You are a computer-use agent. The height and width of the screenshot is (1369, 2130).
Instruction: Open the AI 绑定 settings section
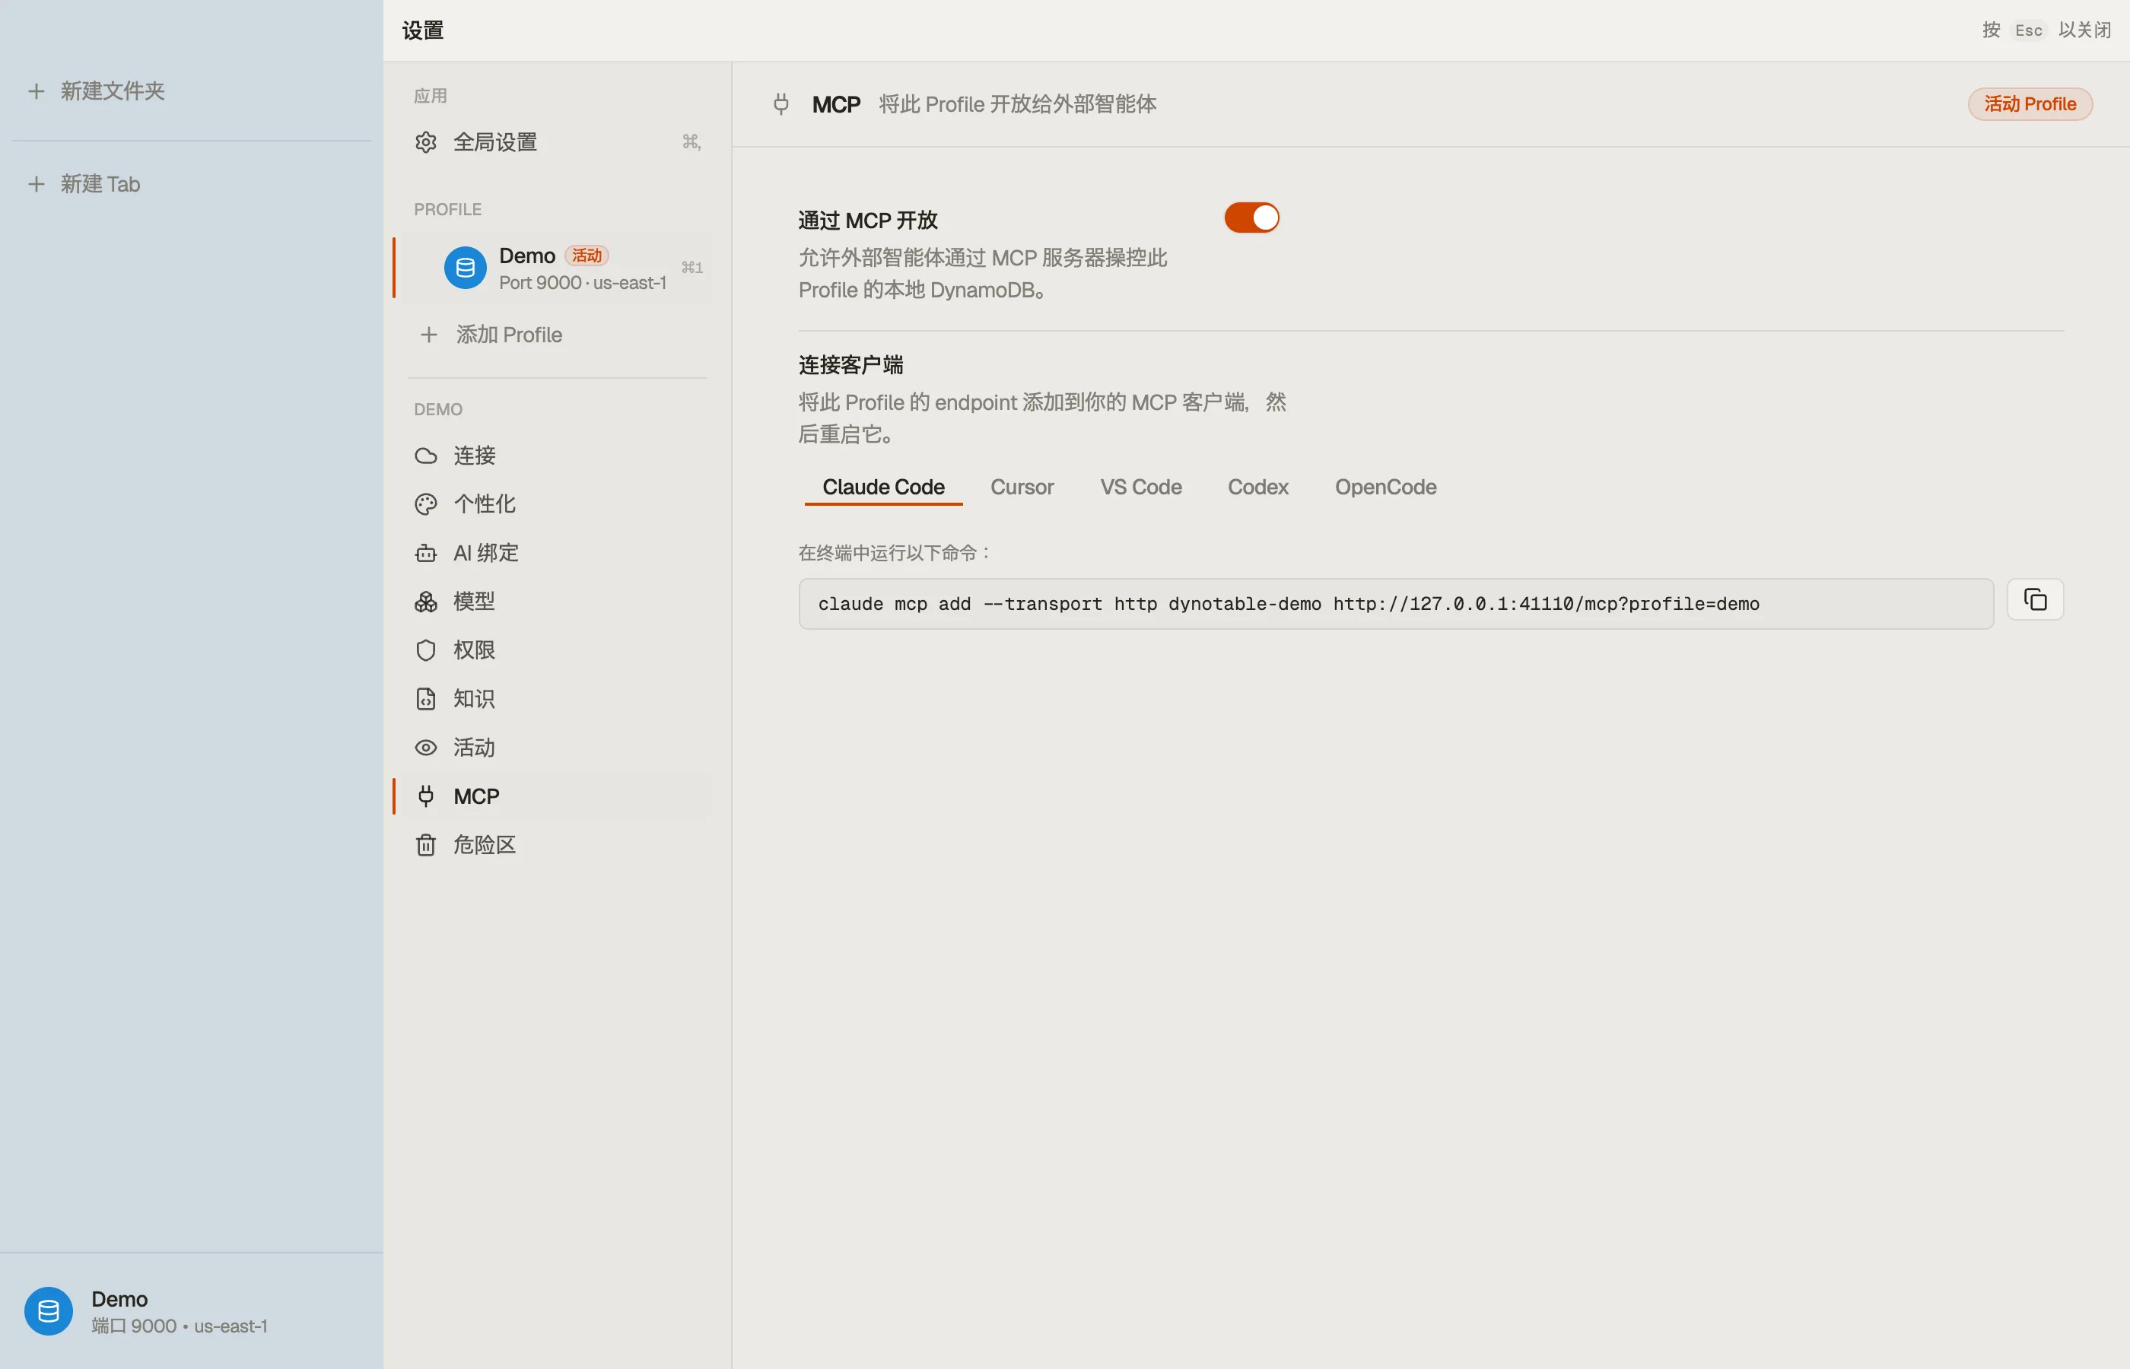[557, 553]
